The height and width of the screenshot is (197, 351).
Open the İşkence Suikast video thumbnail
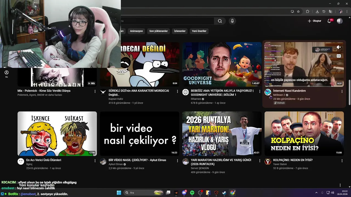[x=57, y=134]
